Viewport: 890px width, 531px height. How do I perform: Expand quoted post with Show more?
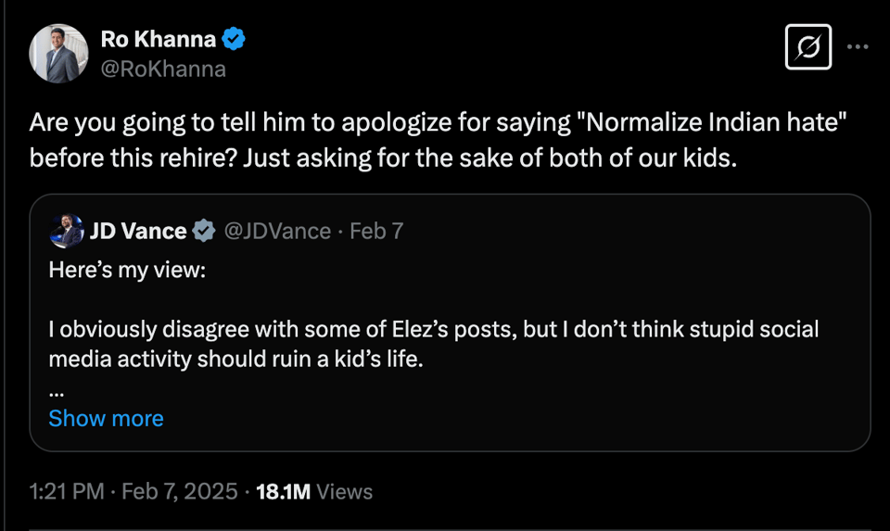click(x=106, y=418)
